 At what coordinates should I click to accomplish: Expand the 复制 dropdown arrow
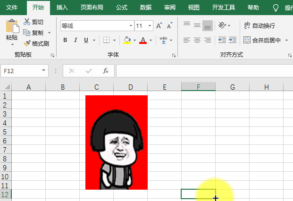(50, 33)
